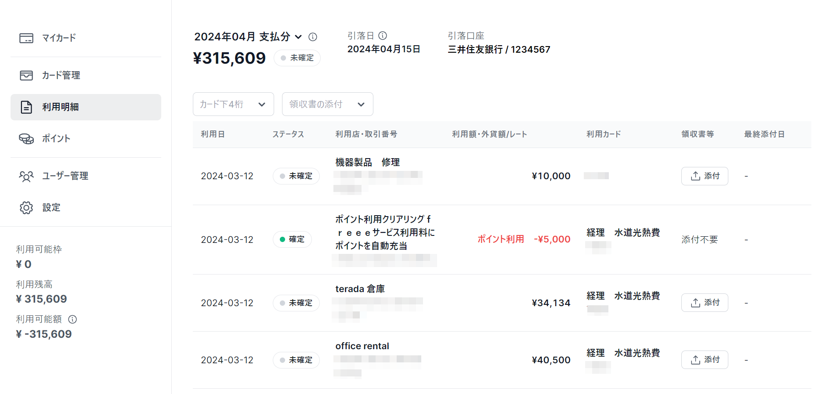This screenshot has width=832, height=394.
Task: Click 2024年04月15日 withdrawal date
Action: 384,49
